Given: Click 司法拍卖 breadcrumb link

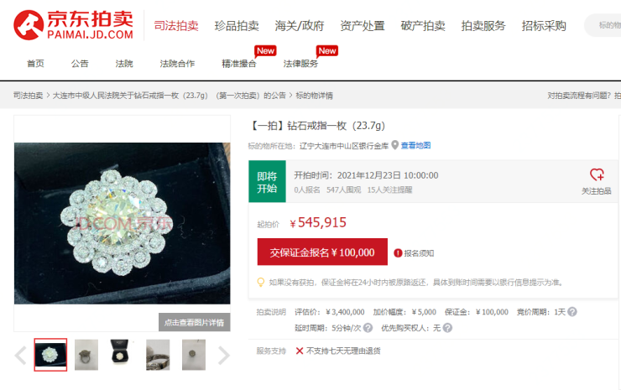Looking at the screenshot, I should (x=29, y=96).
